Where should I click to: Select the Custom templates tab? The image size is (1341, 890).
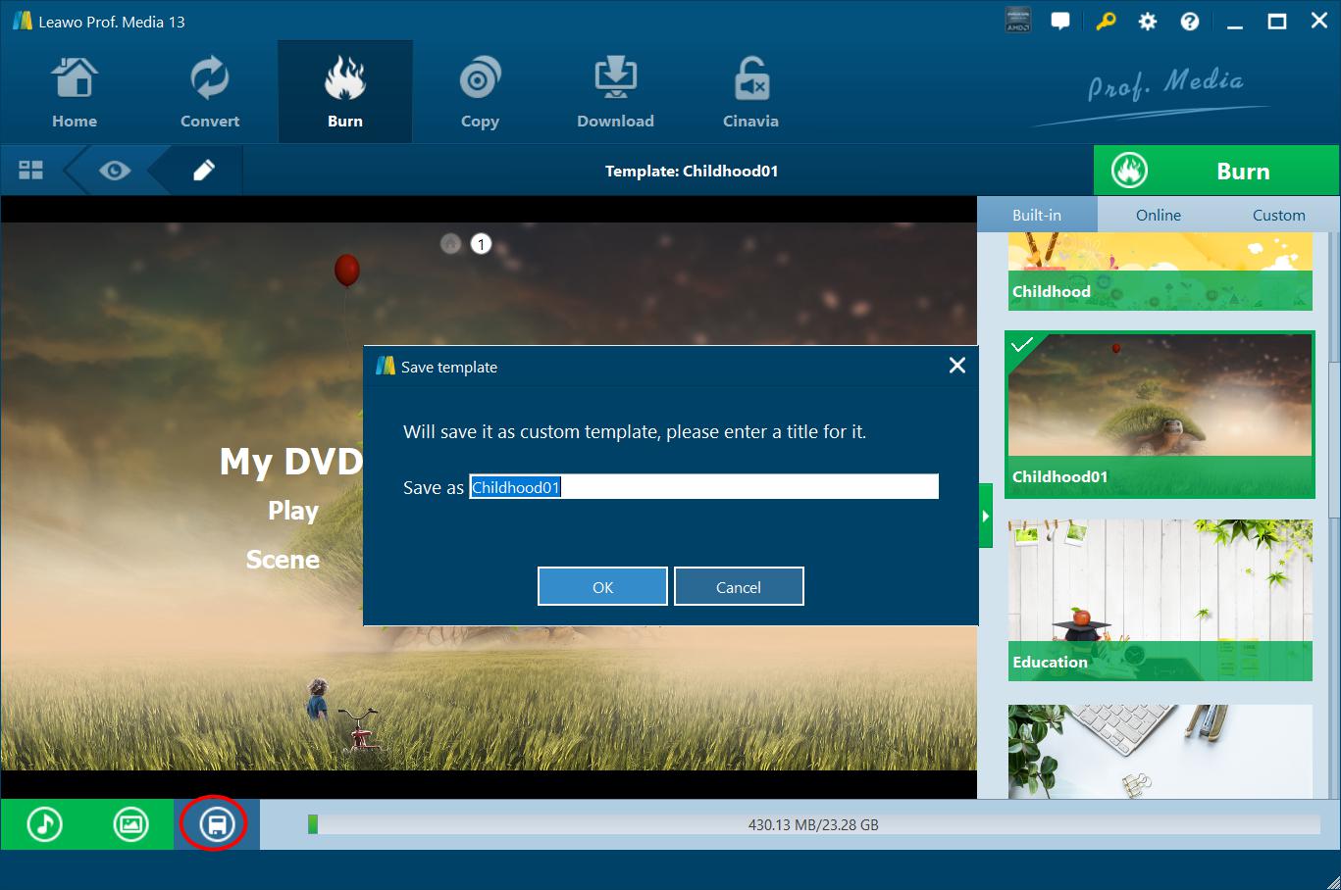pos(1279,215)
